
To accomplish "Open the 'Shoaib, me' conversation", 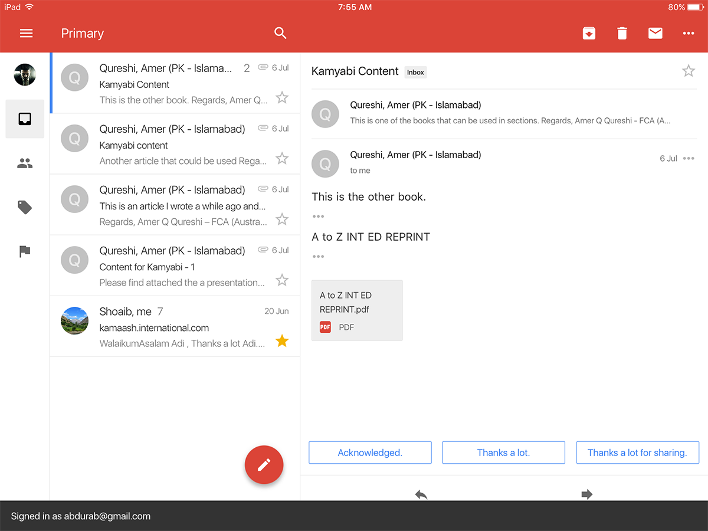I will click(x=175, y=326).
